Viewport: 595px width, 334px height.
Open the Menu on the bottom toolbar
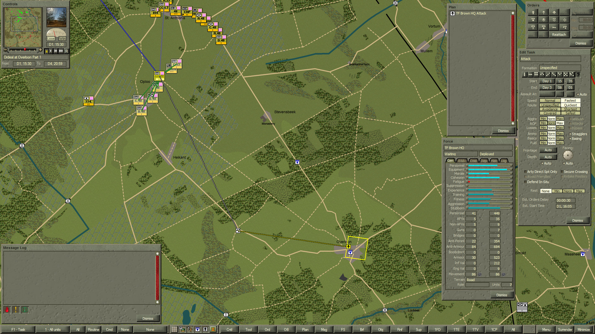(546, 330)
